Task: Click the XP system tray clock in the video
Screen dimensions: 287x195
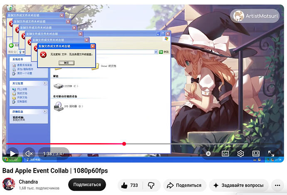Action: [x=279, y=160]
